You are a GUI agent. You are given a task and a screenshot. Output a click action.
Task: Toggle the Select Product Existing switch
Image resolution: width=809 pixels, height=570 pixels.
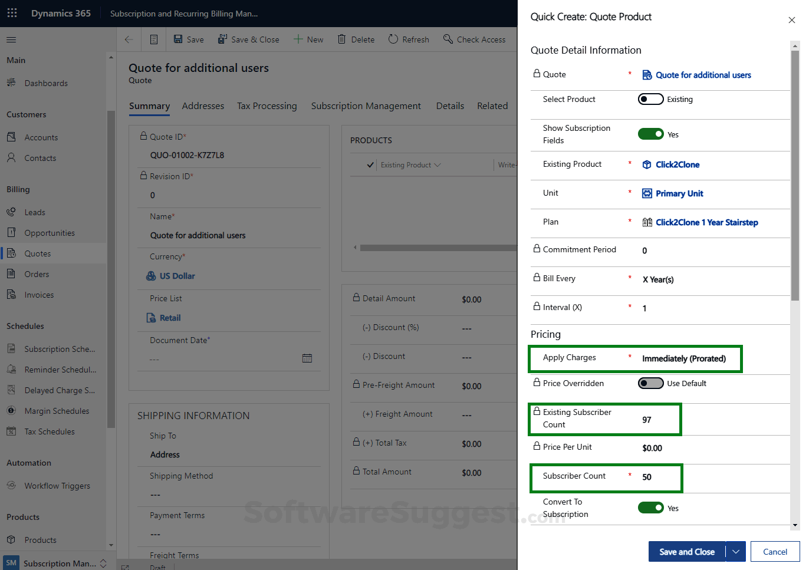tap(650, 99)
